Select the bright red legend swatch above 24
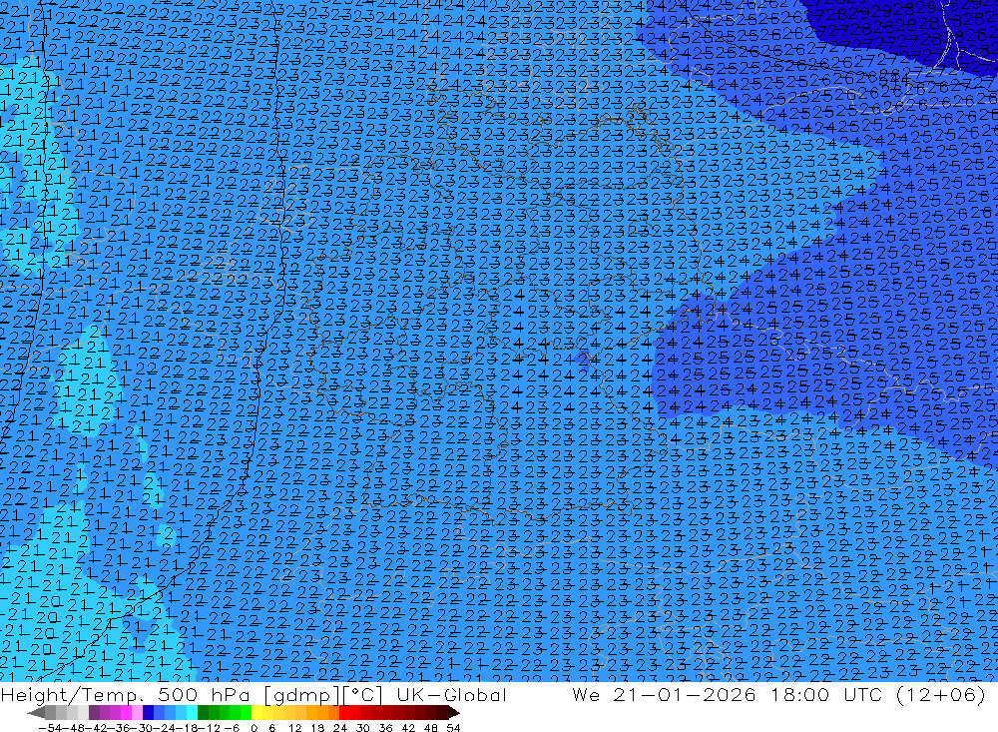This screenshot has width=998, height=732. 344,713
